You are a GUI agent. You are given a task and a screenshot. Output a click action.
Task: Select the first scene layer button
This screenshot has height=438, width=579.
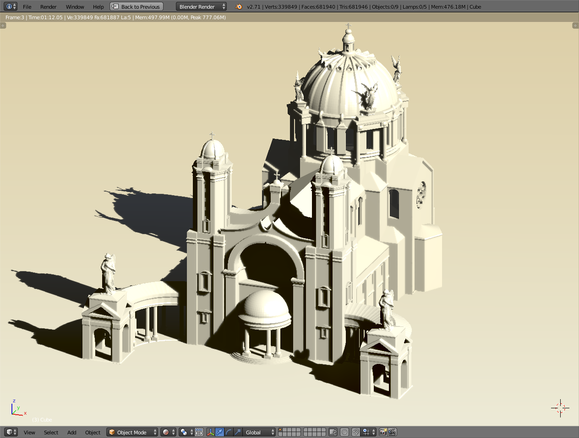click(x=280, y=430)
